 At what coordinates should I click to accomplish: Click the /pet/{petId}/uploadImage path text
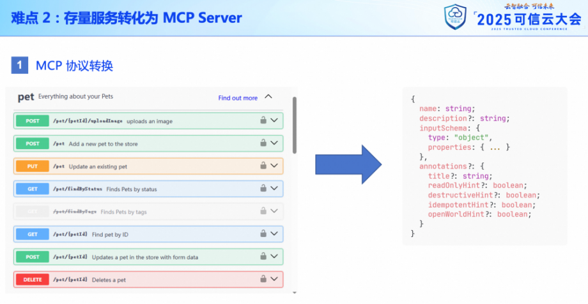(x=88, y=121)
